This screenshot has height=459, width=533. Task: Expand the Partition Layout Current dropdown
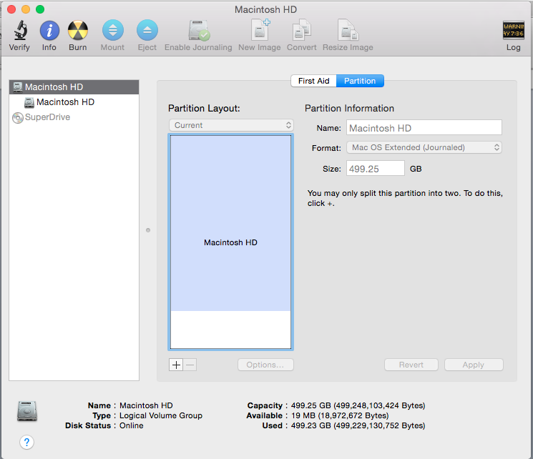231,125
